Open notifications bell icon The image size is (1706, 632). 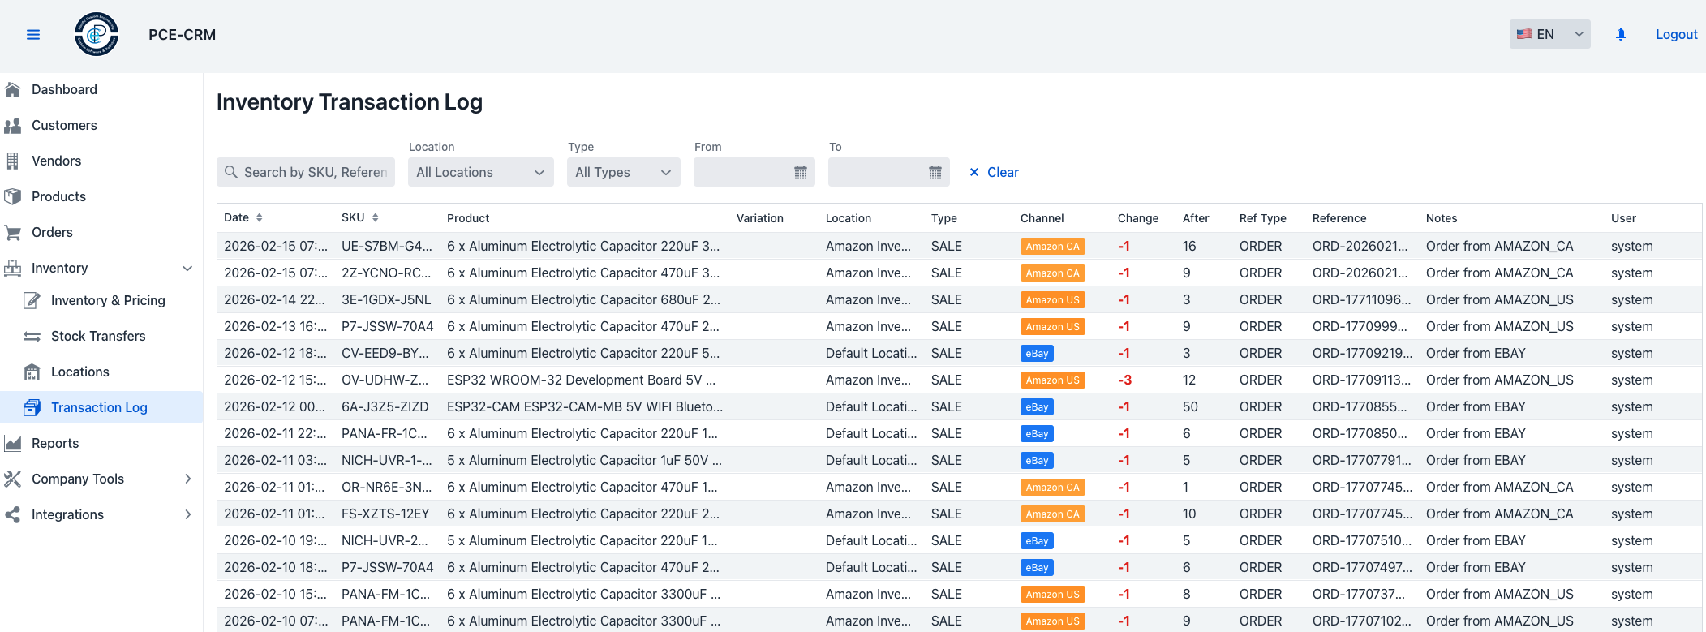1620,35
